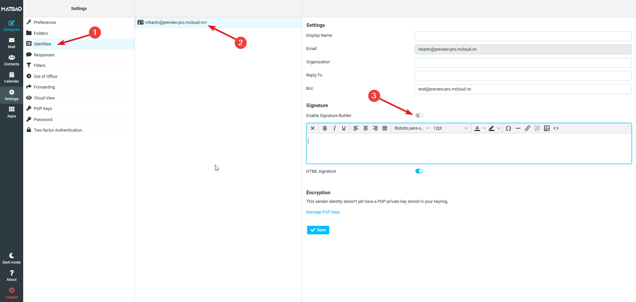Screen dimensions: 636x302
Task: Enable the Signature Builder toggle
Action: (x=419, y=115)
